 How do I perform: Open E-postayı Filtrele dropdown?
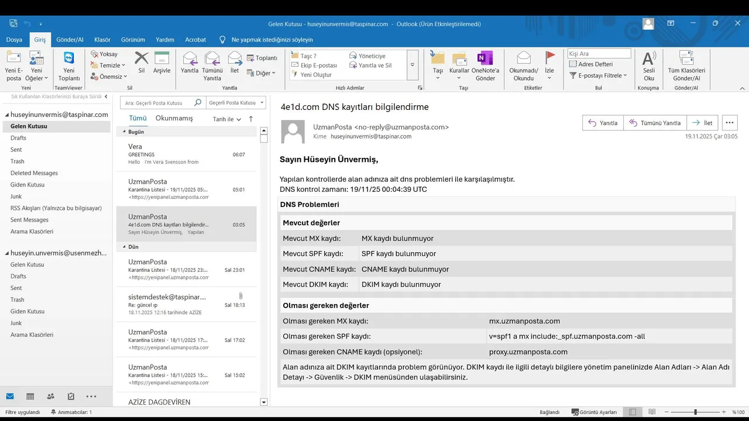[x=598, y=75]
